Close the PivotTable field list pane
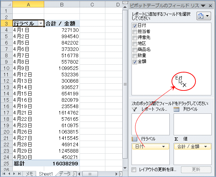Viewport: 216px width, 177px height. 210,6
